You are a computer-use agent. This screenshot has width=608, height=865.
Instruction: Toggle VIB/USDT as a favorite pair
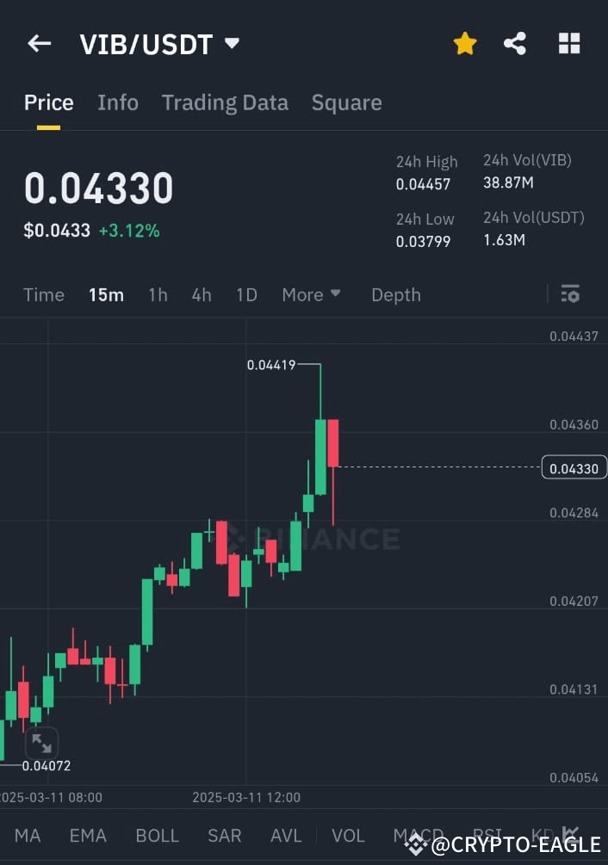465,43
